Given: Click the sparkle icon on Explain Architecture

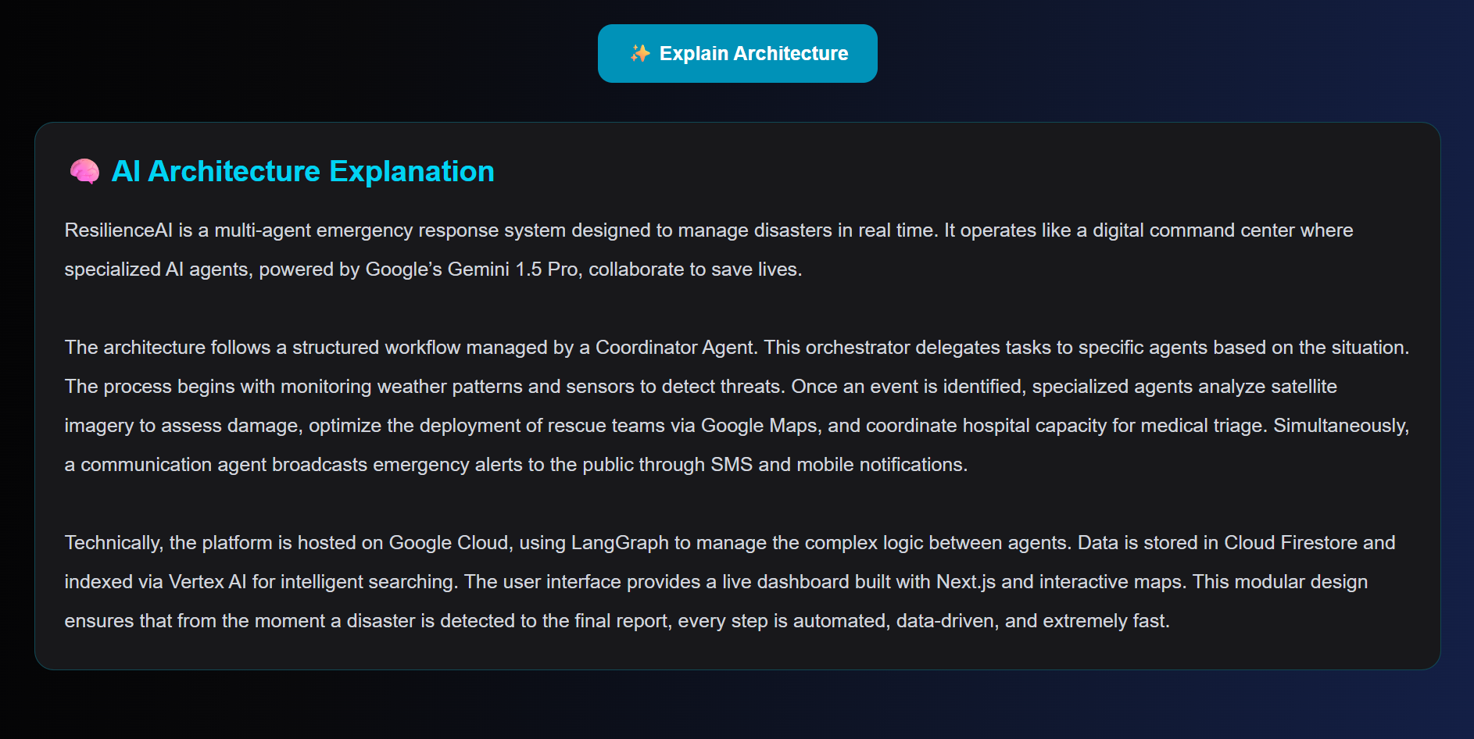Looking at the screenshot, I should [640, 53].
